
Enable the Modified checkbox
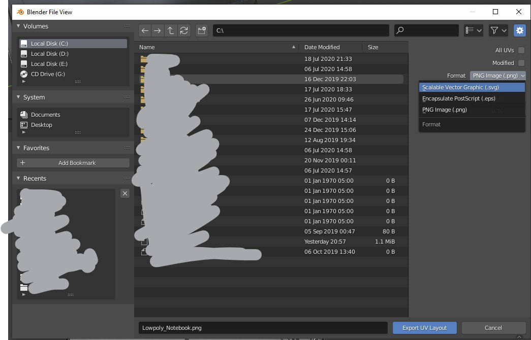[521, 63]
